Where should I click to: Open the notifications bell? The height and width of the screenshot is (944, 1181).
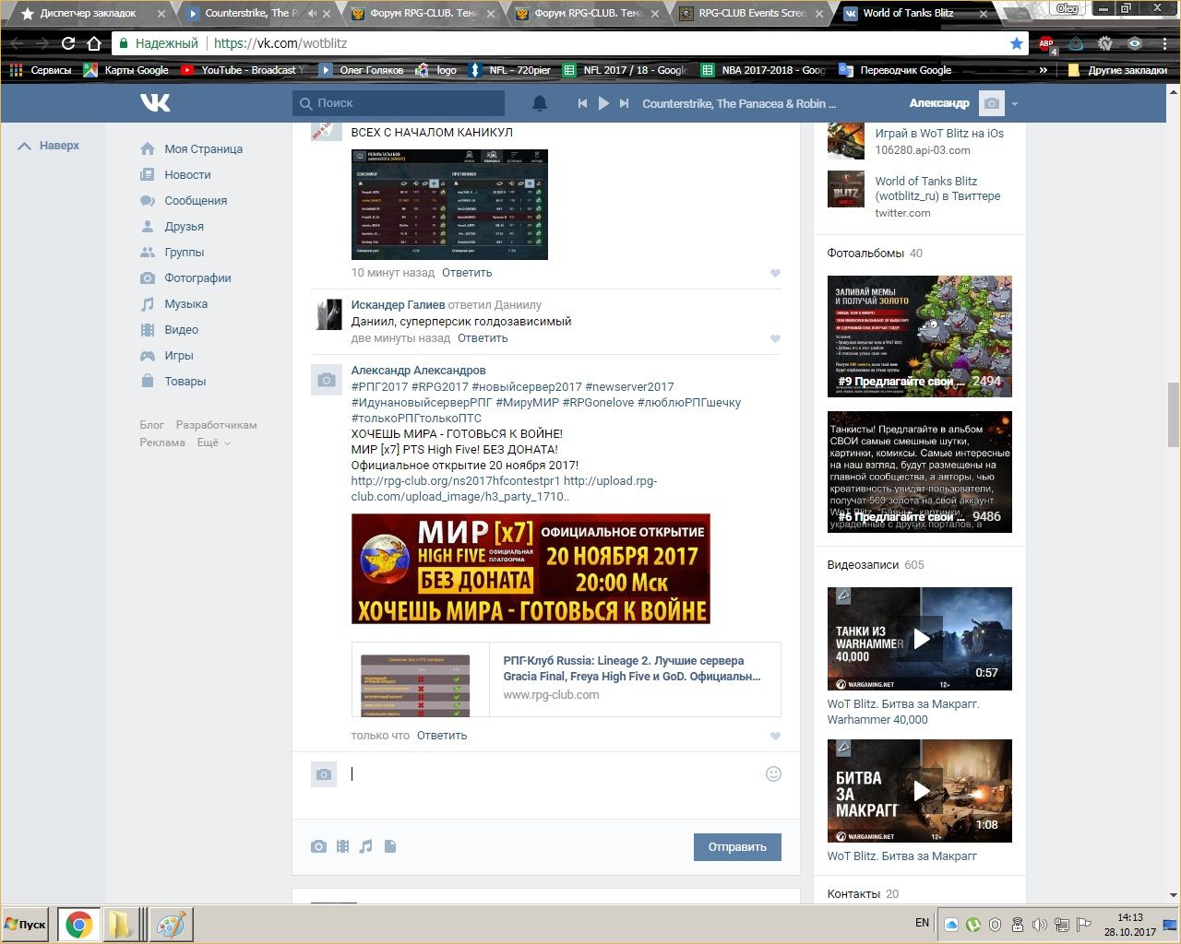click(540, 103)
